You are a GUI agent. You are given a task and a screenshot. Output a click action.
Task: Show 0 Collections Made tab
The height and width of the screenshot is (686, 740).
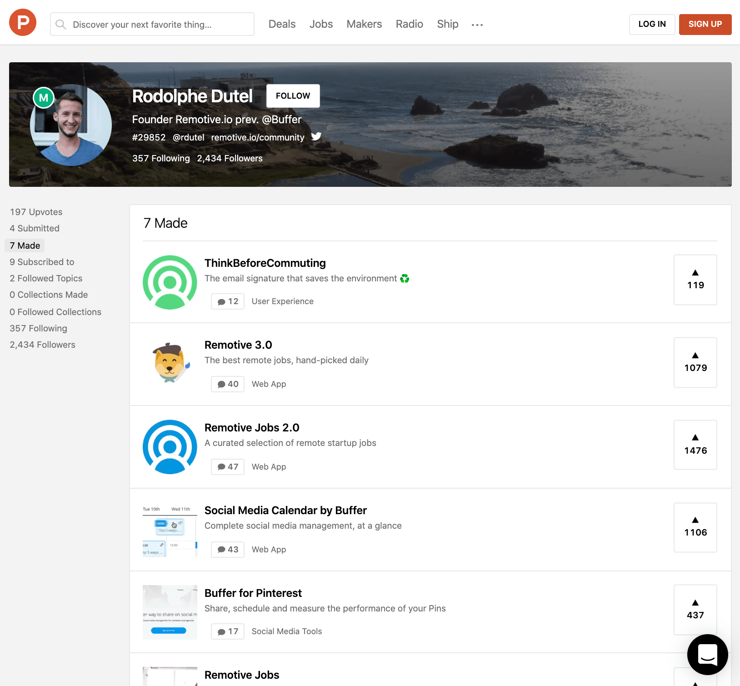[x=49, y=295]
